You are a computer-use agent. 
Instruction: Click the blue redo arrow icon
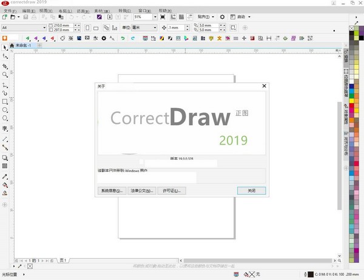click(133, 38)
